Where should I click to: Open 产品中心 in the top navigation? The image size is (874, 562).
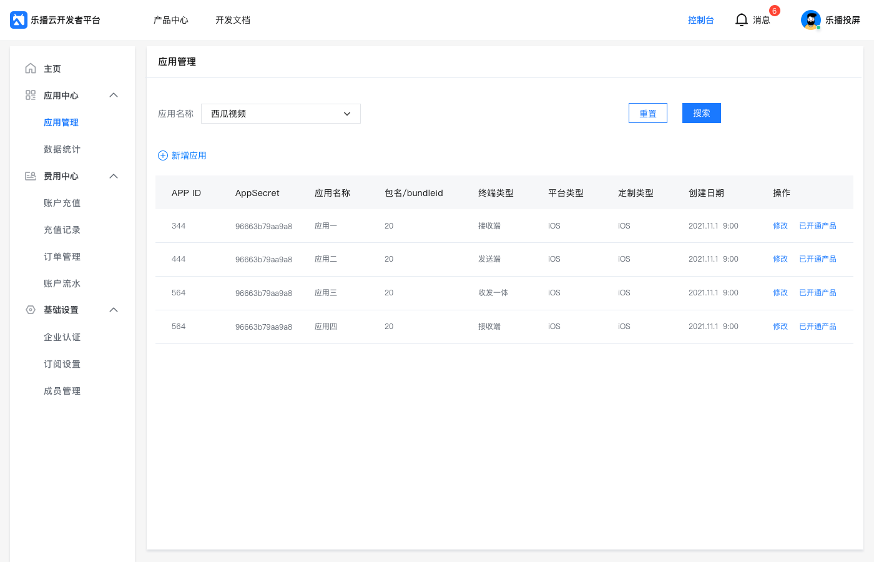[171, 20]
